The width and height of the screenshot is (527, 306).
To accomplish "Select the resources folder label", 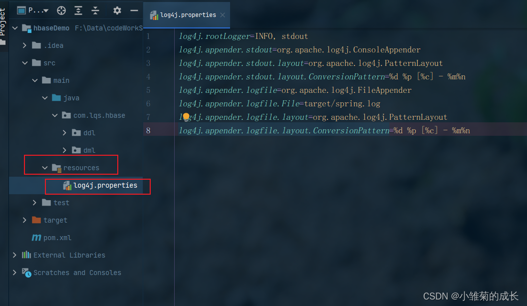I will [x=81, y=168].
